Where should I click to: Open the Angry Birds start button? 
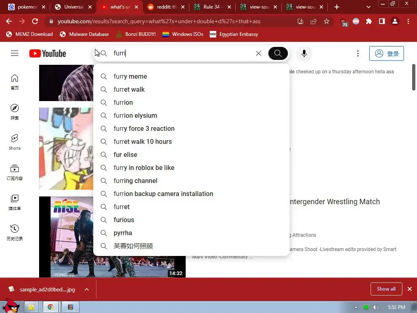(x=11, y=306)
